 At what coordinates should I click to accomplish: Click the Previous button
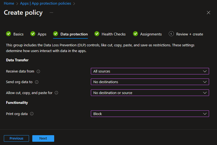coord(16,138)
